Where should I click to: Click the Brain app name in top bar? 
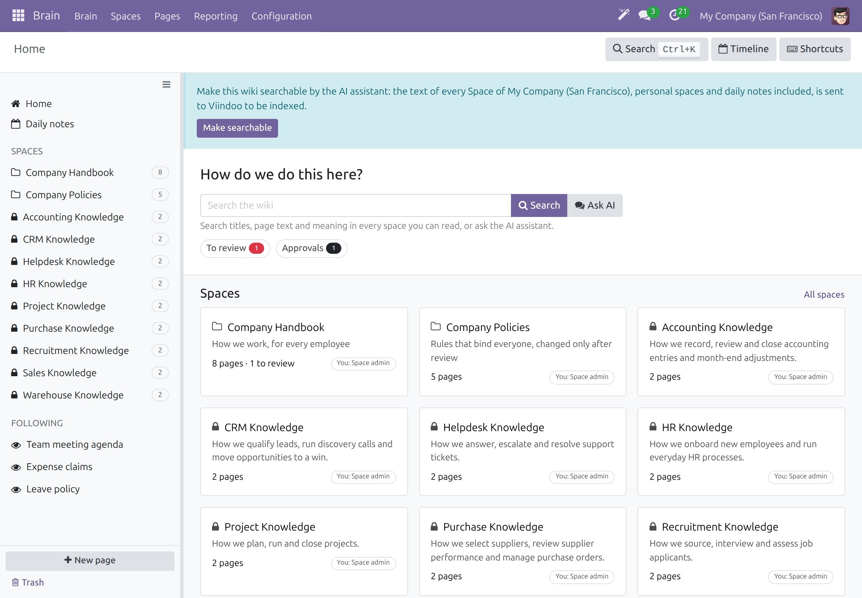pos(47,16)
